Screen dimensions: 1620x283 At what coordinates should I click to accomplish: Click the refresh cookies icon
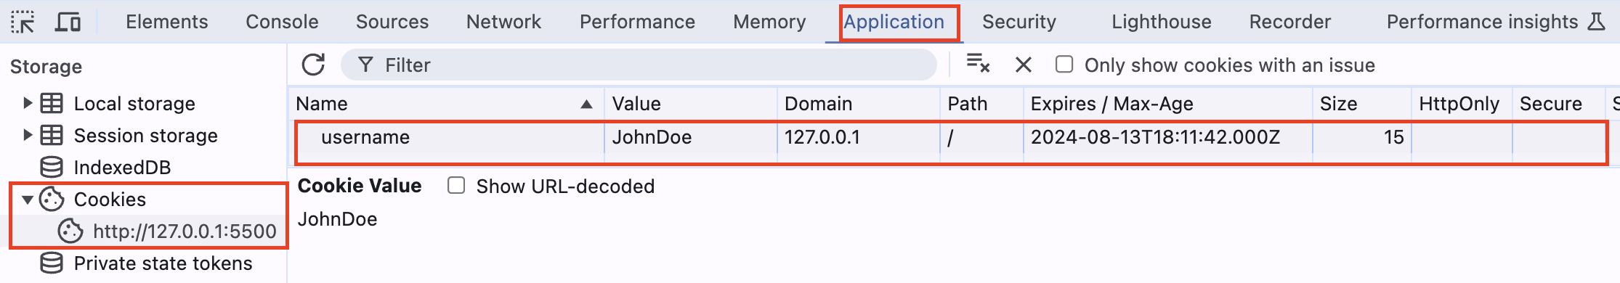(313, 65)
